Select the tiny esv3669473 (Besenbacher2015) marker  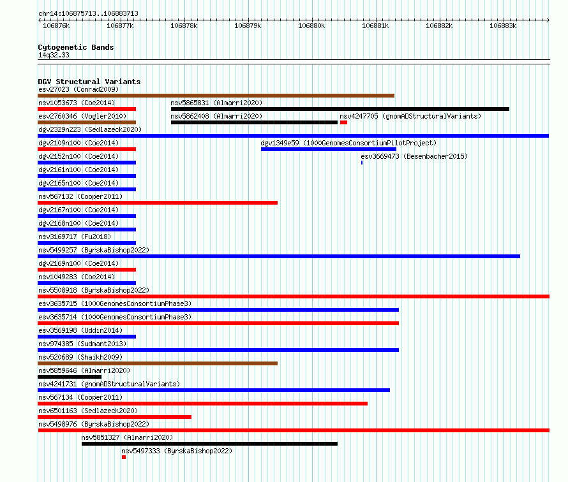point(362,163)
